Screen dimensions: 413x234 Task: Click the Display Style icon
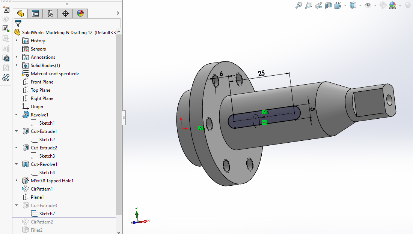(353, 5)
